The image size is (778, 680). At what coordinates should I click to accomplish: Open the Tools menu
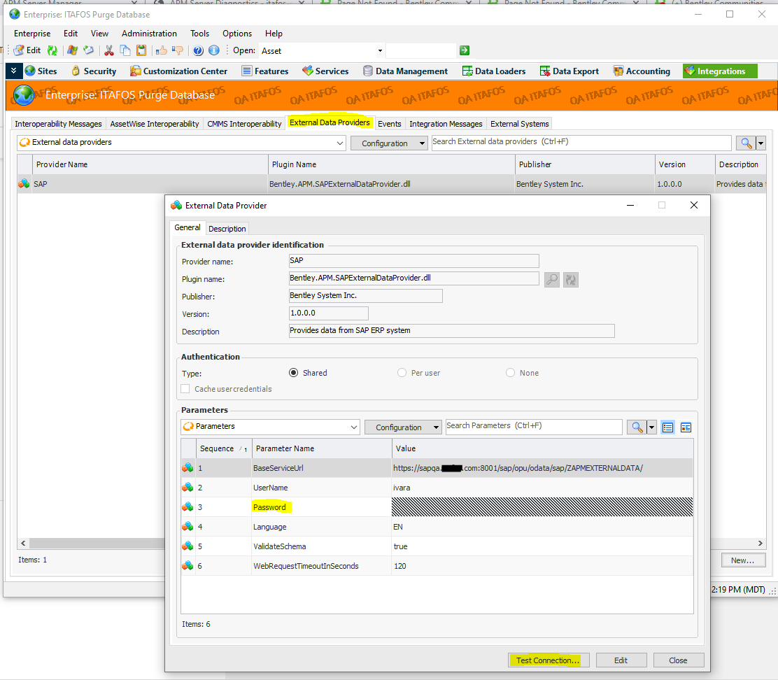[199, 34]
